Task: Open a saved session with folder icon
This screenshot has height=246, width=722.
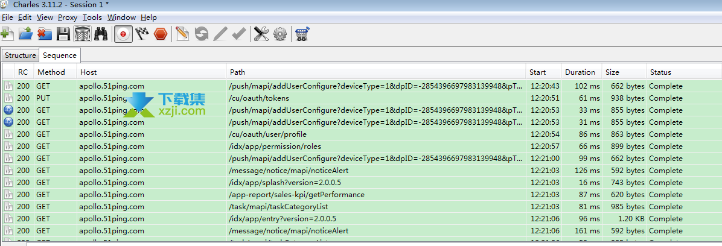Action: [25, 34]
